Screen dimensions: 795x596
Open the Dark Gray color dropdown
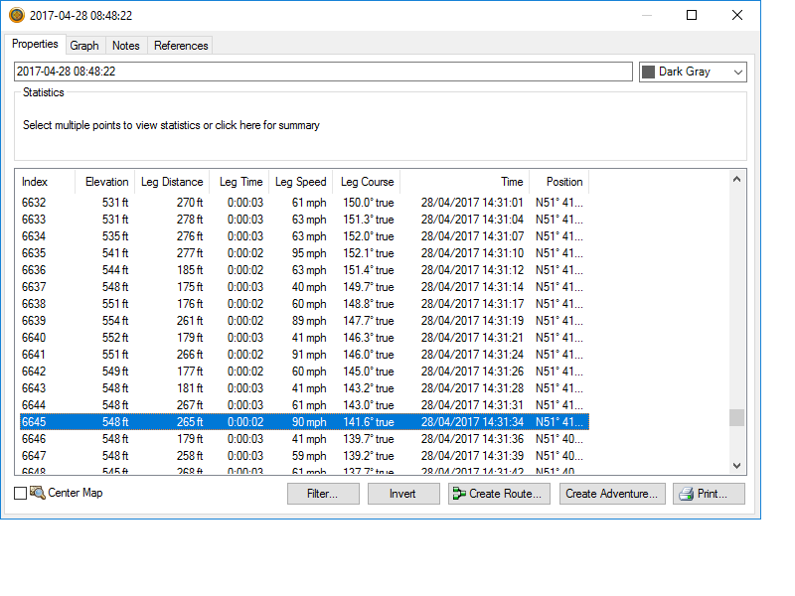click(736, 73)
